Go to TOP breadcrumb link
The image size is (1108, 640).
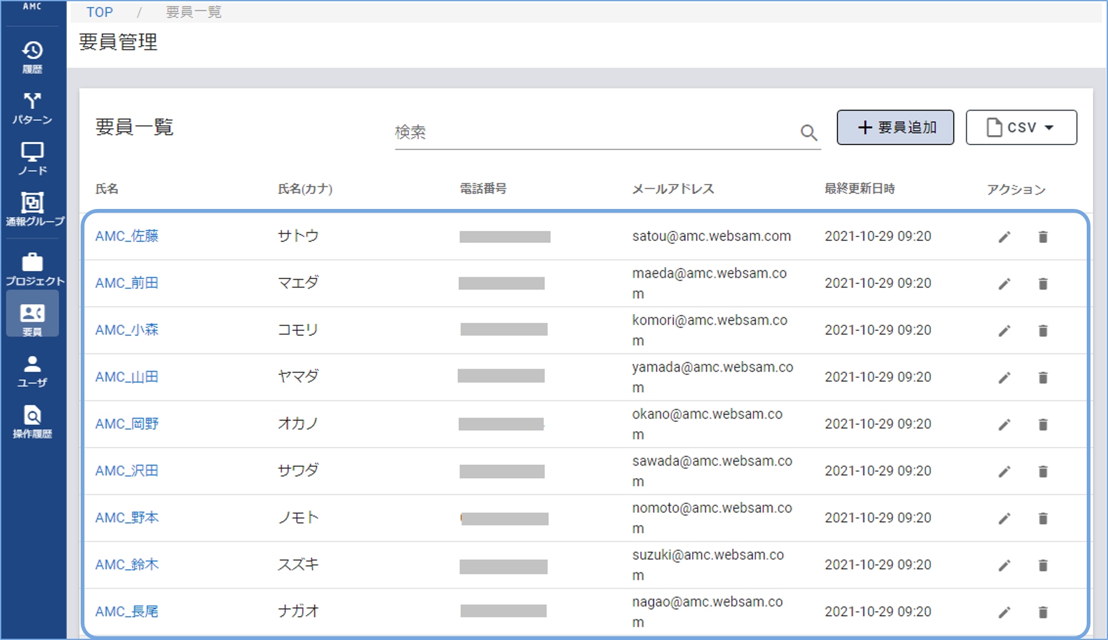pyautogui.click(x=99, y=12)
